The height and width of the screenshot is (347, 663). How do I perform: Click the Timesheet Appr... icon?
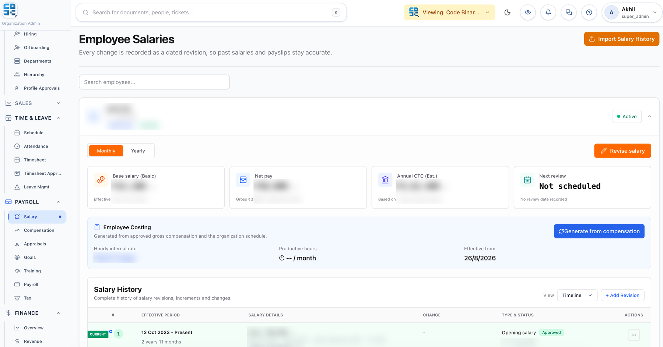(17, 173)
